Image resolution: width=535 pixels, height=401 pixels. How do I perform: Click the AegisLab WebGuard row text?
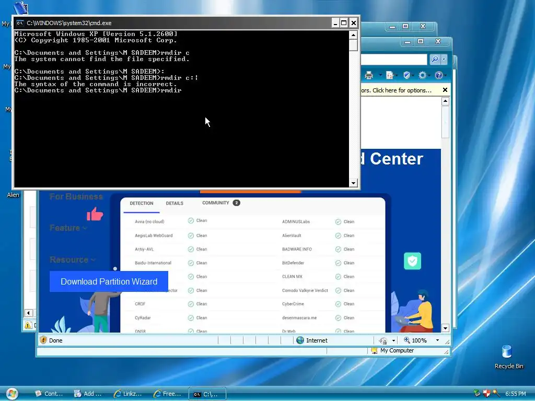(154, 235)
